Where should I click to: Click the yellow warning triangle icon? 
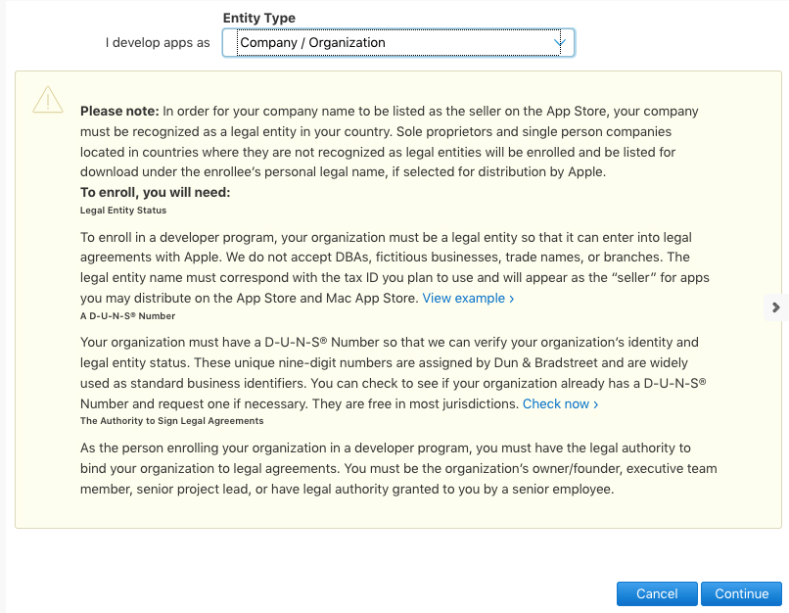point(48,100)
